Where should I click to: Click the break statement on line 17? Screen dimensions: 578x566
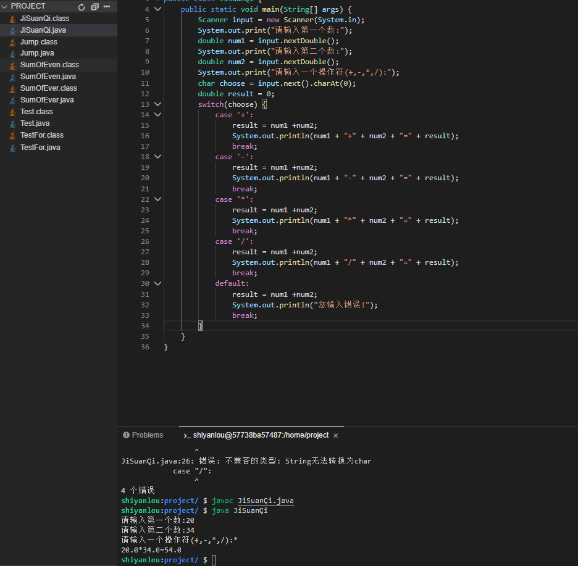point(245,146)
